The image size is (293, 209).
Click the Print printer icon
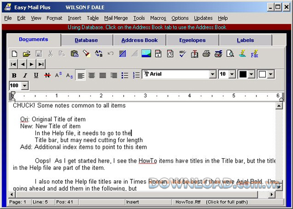pos(206,54)
